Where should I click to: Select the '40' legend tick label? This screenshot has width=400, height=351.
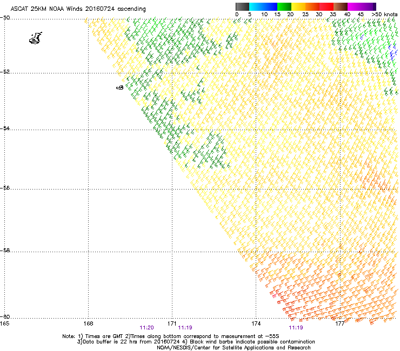click(x=347, y=15)
